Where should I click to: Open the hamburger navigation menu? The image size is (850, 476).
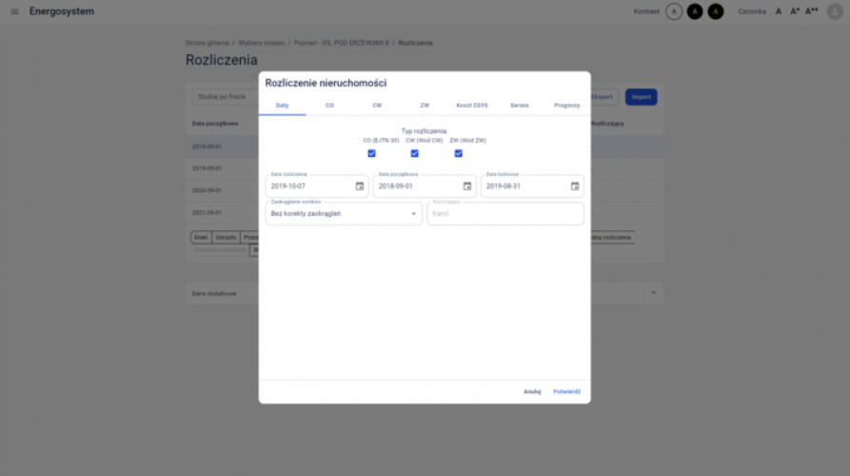coord(14,11)
